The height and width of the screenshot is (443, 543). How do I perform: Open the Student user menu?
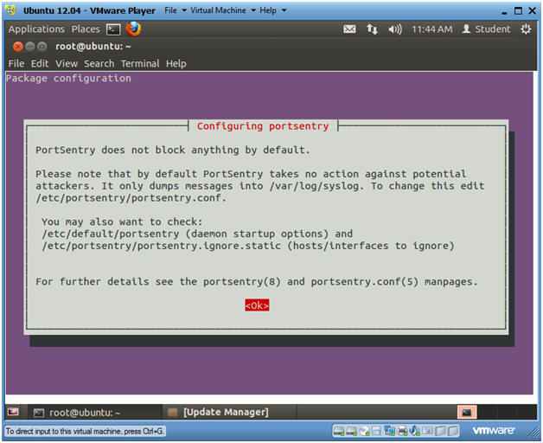pos(486,29)
